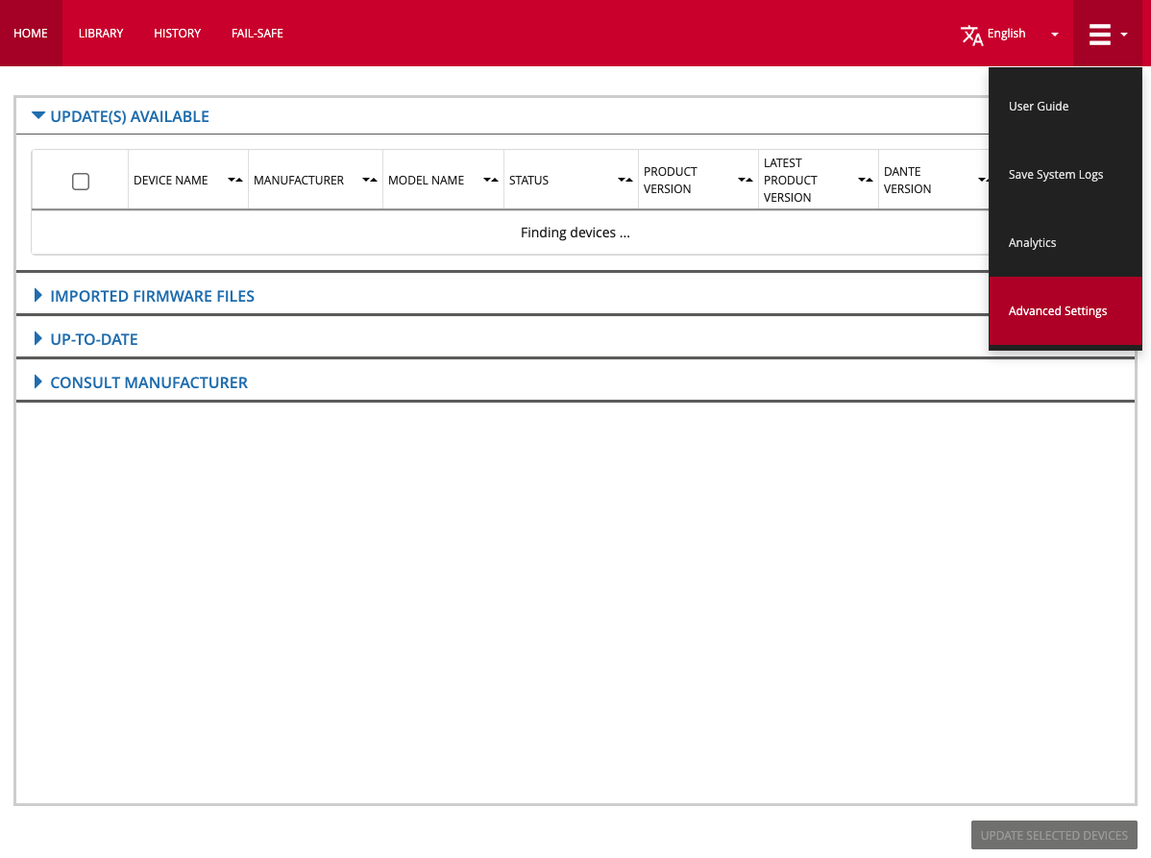Open Advanced Settings menu item
1151x858 pixels.
point(1065,311)
